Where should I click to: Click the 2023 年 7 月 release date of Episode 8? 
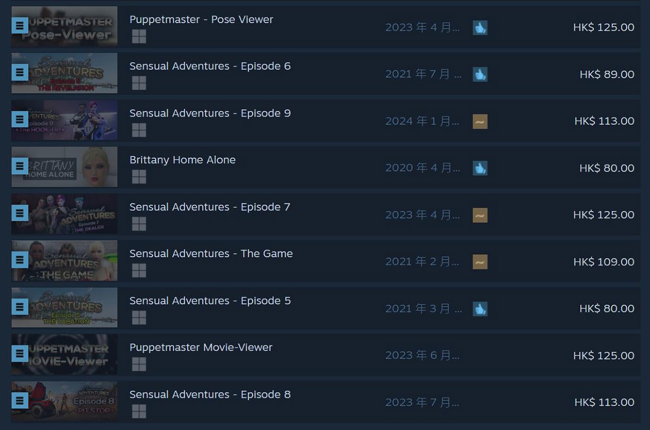pos(422,402)
